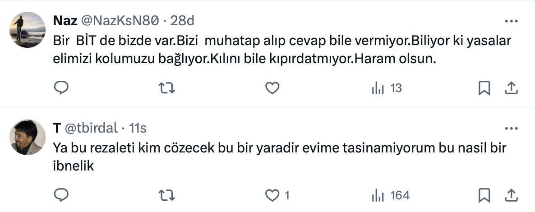Reply to Naz's tweet

[61, 88]
